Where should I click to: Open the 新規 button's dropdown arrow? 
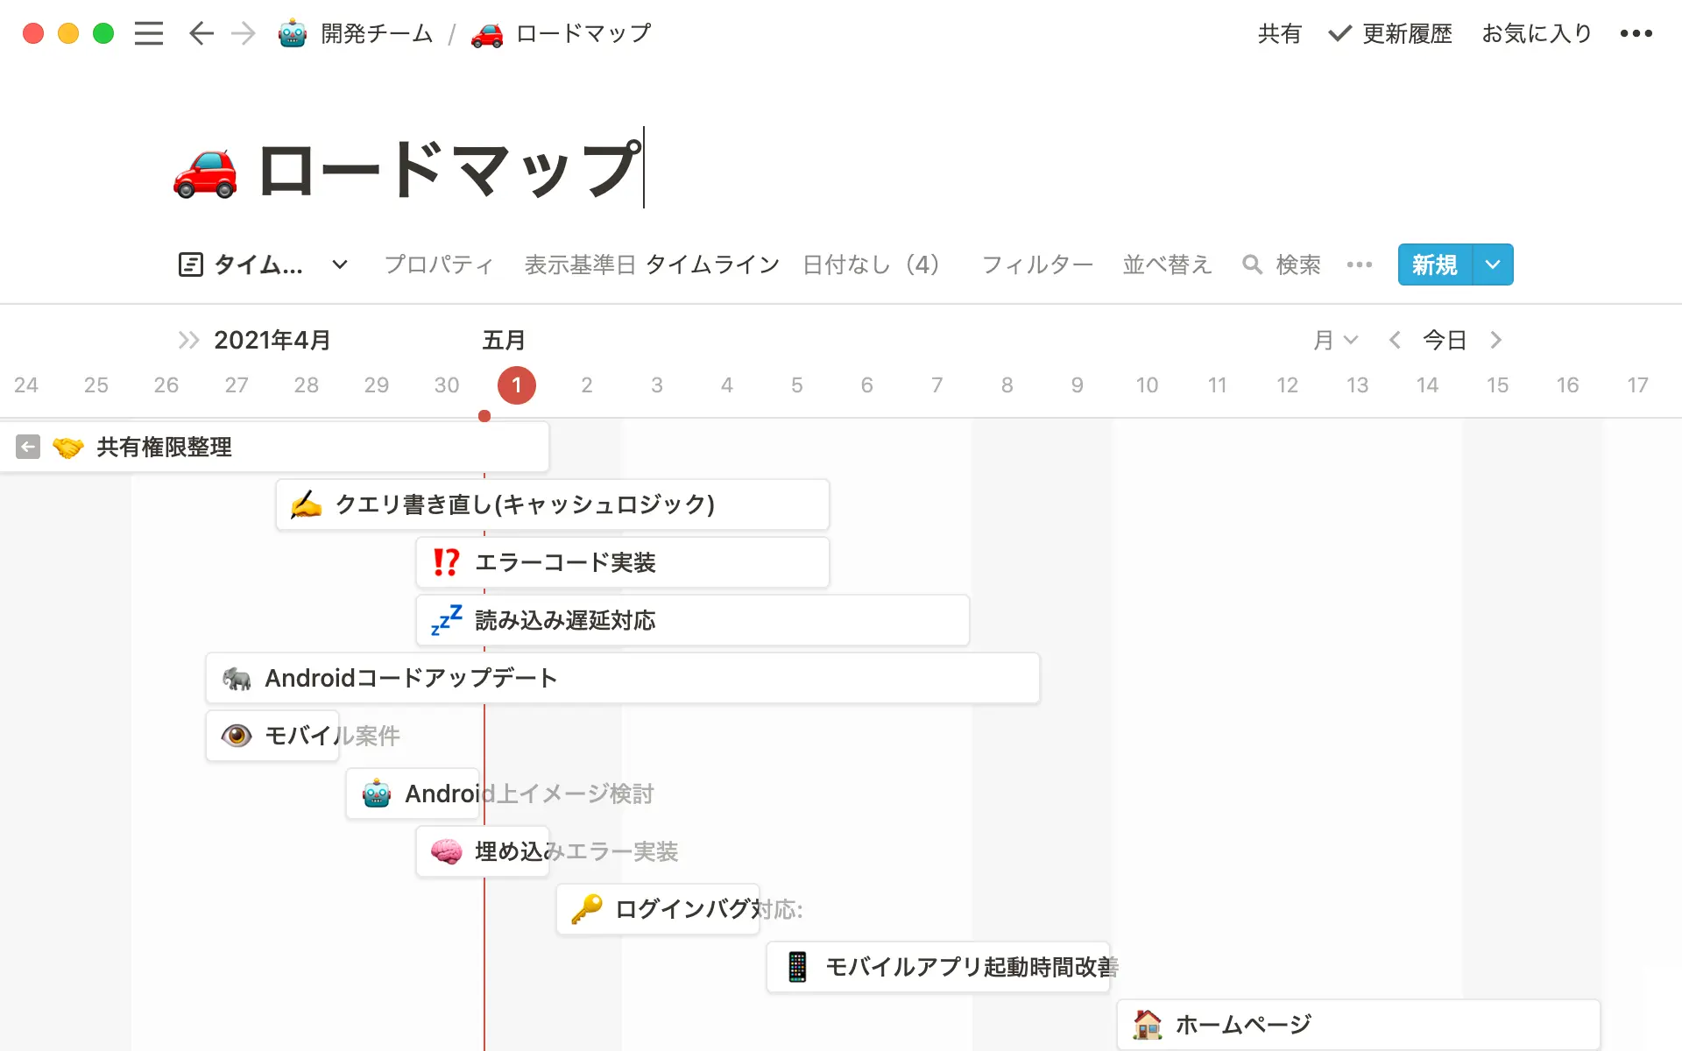click(x=1493, y=265)
